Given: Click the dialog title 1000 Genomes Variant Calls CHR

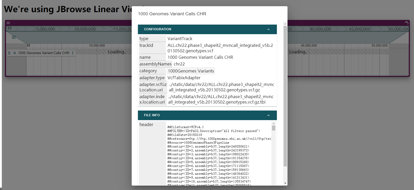Looking at the screenshot, I should click(172, 14).
